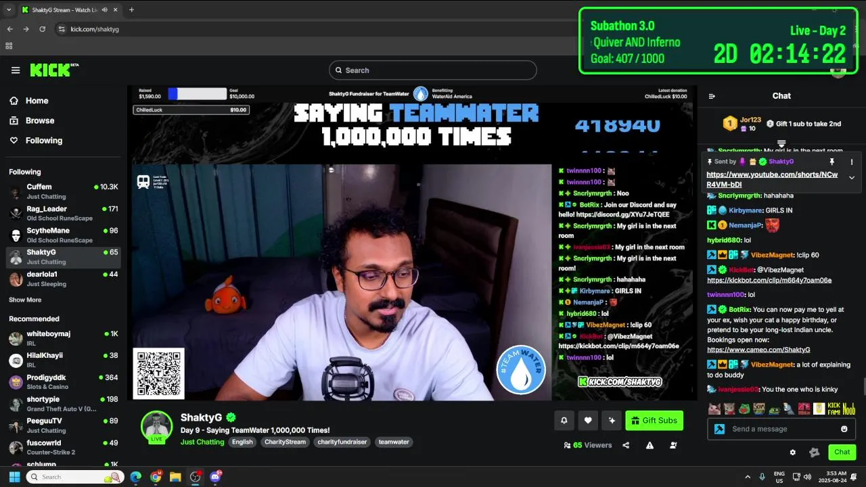Click the splat icon next to Chat button
The image size is (866, 487).
pyautogui.click(x=815, y=453)
